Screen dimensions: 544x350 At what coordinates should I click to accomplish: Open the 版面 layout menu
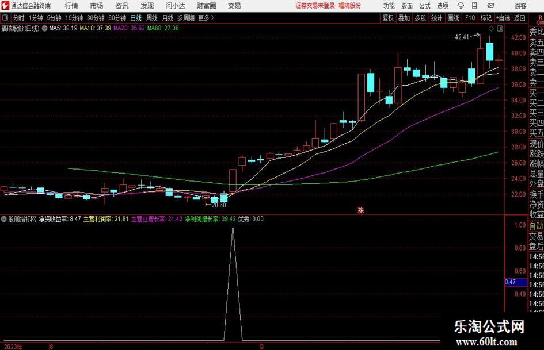(407, 6)
